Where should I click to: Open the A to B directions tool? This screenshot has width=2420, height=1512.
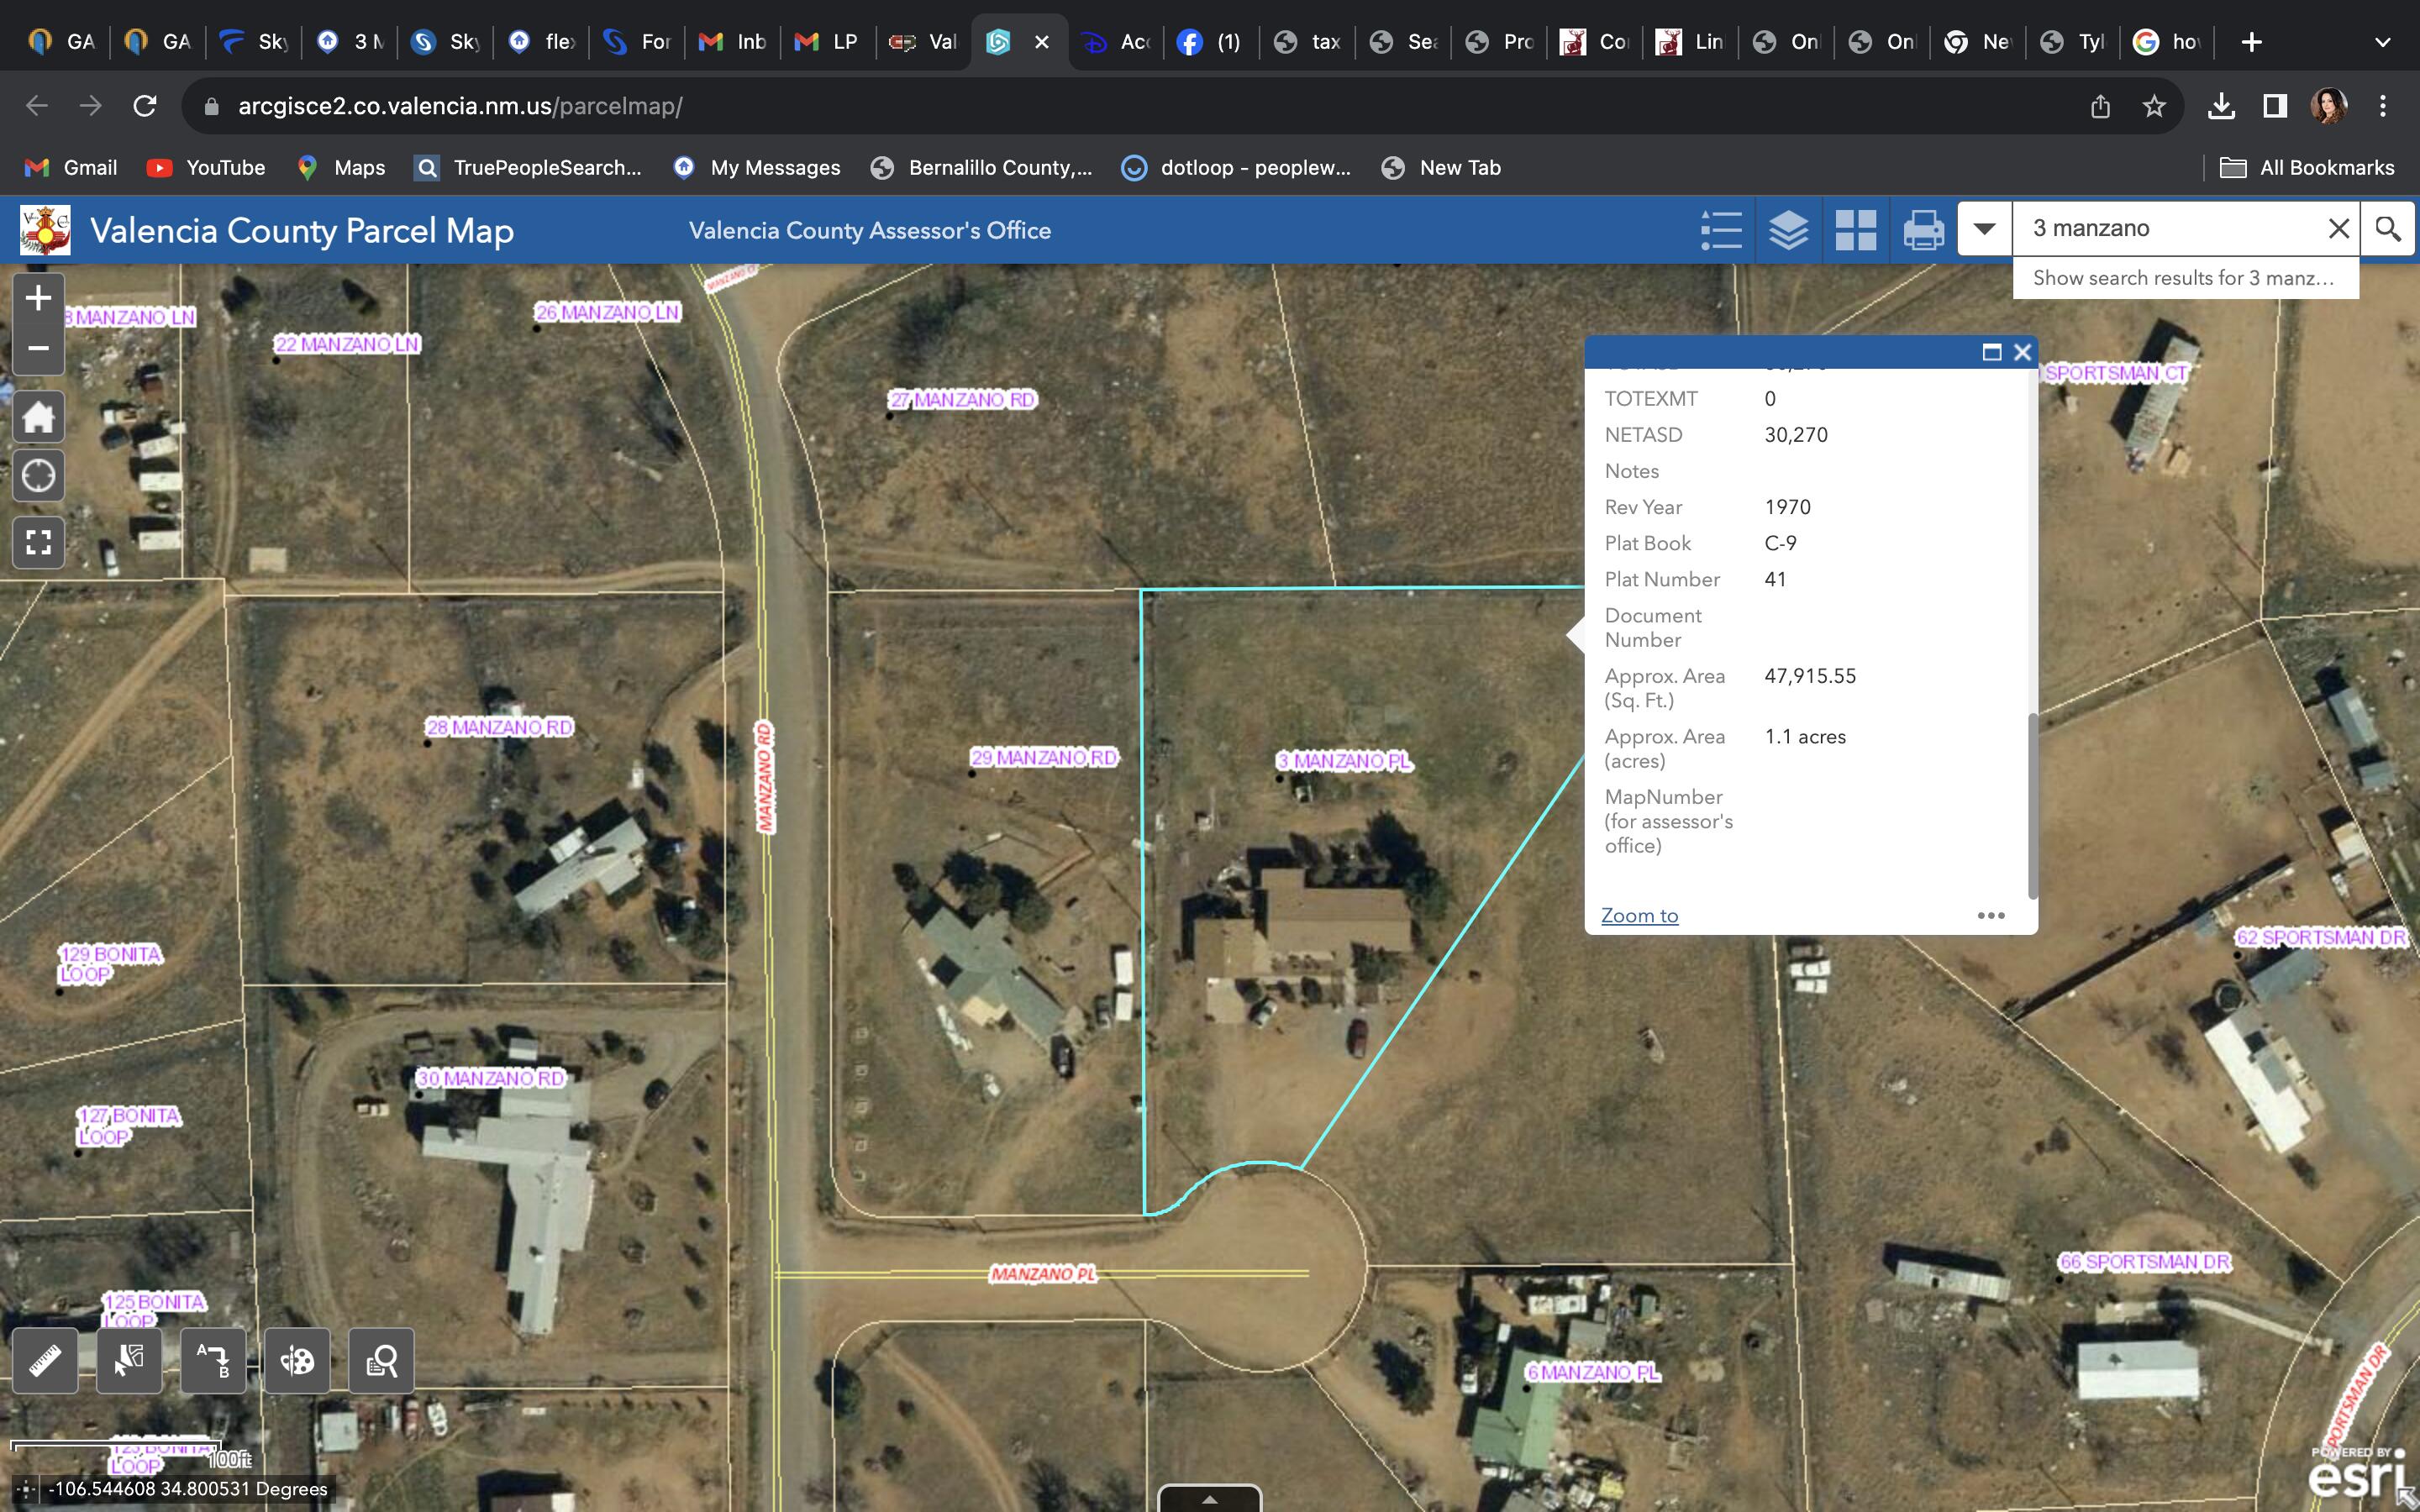[x=213, y=1361]
